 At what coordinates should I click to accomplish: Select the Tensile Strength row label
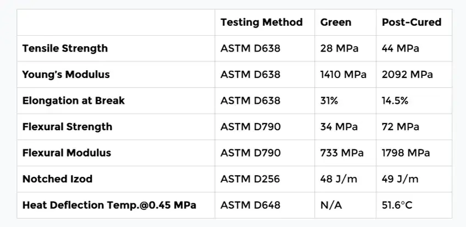click(65, 48)
